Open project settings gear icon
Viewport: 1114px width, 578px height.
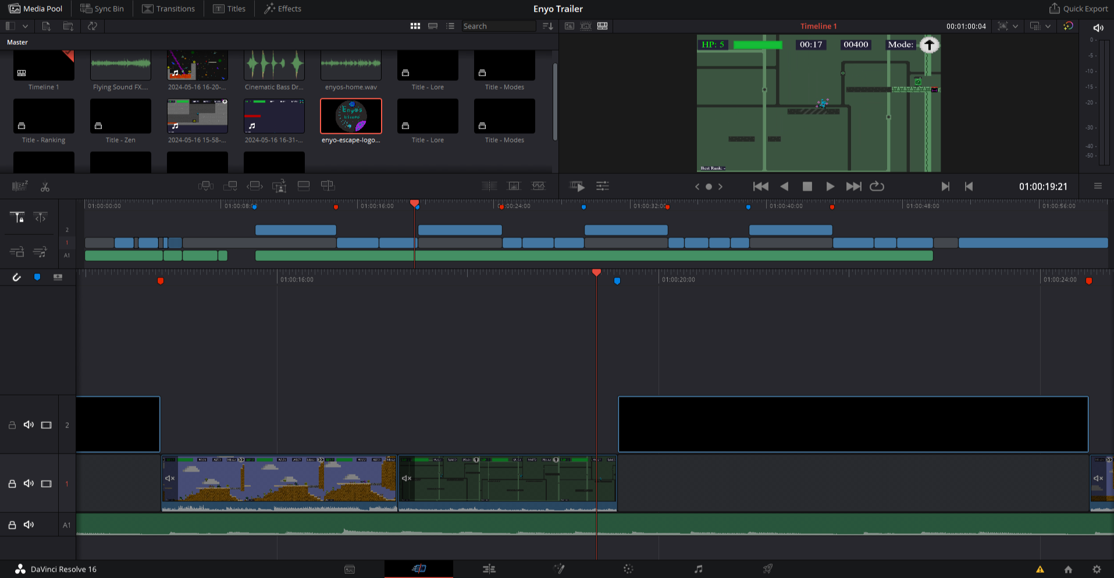pyautogui.click(x=1097, y=569)
